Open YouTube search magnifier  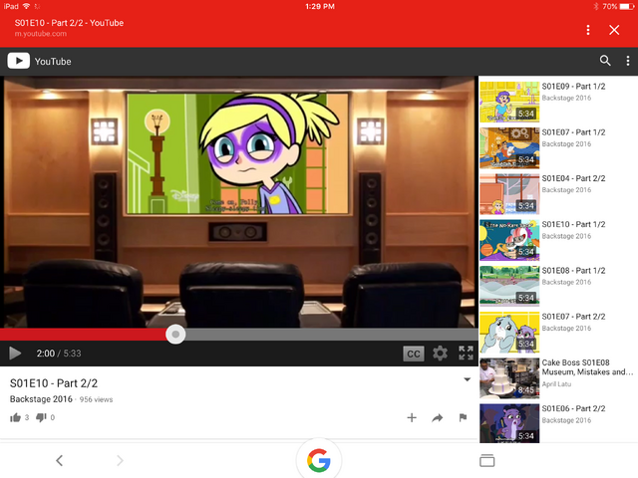605,61
